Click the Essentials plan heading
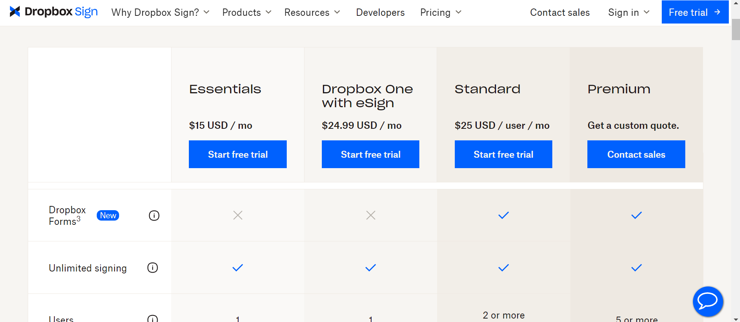The image size is (740, 322). 225,89
